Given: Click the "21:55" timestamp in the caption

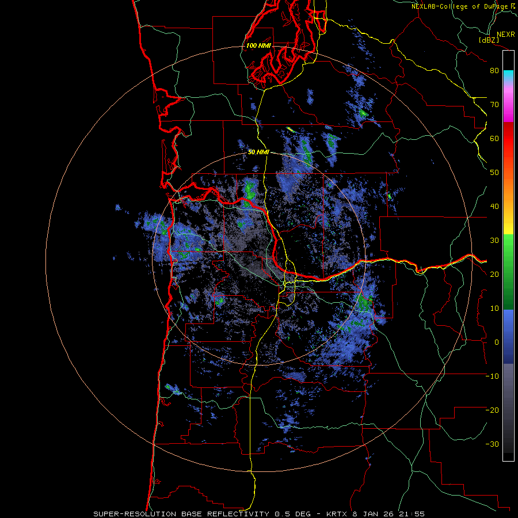Looking at the screenshot, I should click(412, 514).
